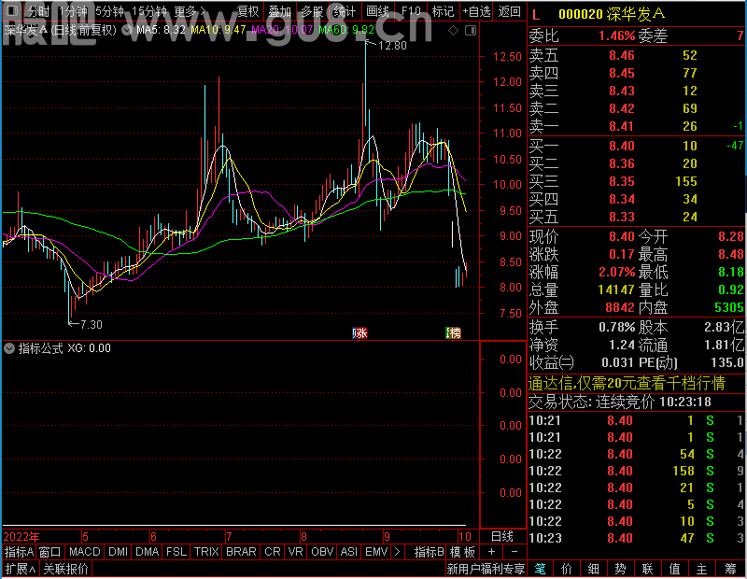Click the 榜 event marker on chart
Viewport: 747px width, 579px height.
pos(454,332)
